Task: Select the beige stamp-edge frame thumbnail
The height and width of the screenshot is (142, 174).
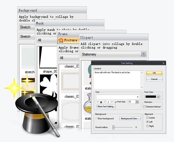Action: pos(70,81)
